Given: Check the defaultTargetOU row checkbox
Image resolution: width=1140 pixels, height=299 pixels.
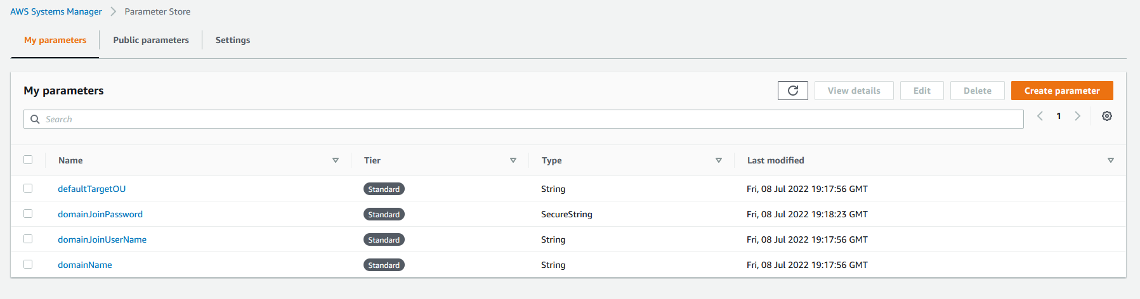Looking at the screenshot, I should click(28, 188).
